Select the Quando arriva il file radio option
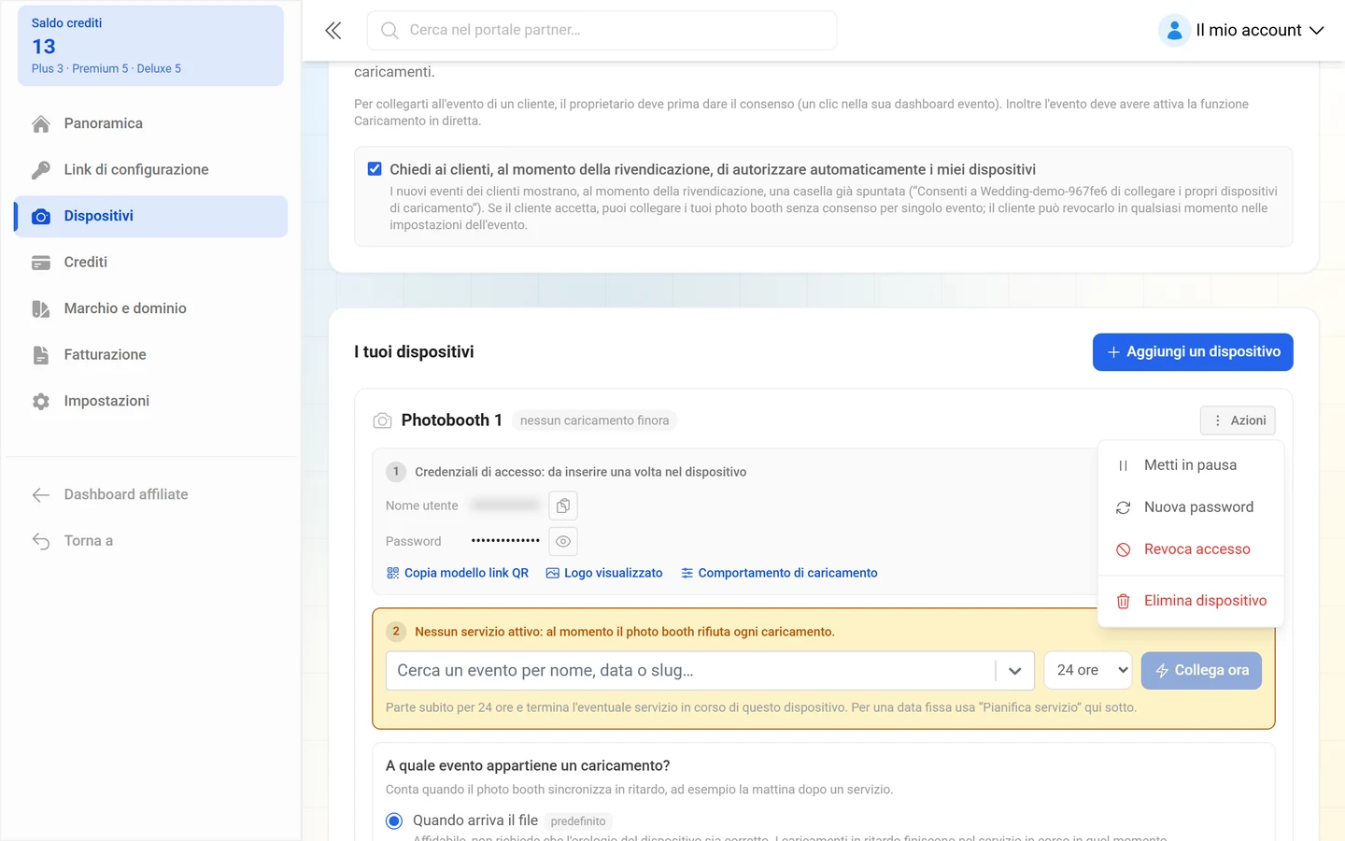The image size is (1345, 841). click(x=394, y=820)
